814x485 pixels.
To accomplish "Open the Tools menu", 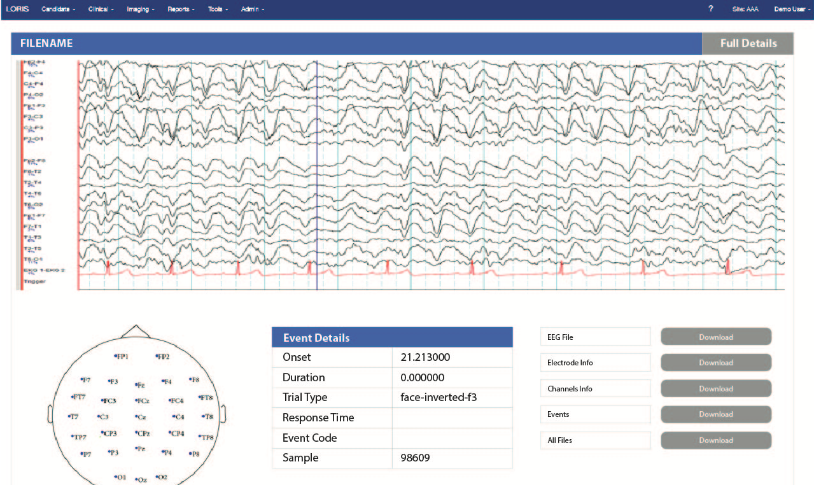I will (217, 10).
